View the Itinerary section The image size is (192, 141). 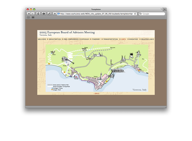[96, 39]
